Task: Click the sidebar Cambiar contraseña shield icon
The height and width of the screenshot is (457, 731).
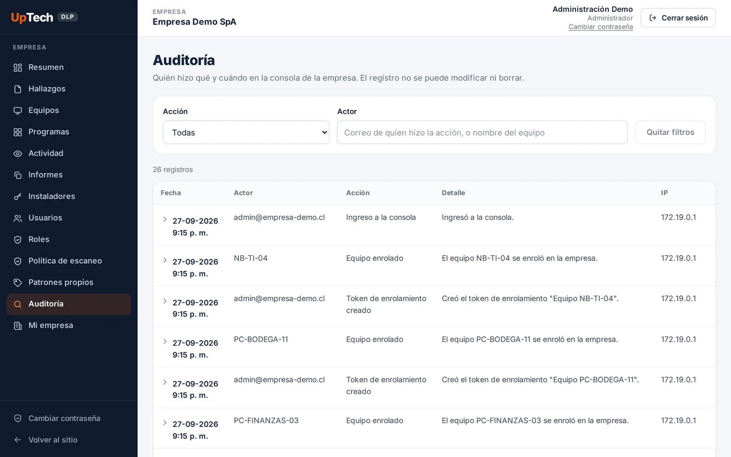Action: 18,418
